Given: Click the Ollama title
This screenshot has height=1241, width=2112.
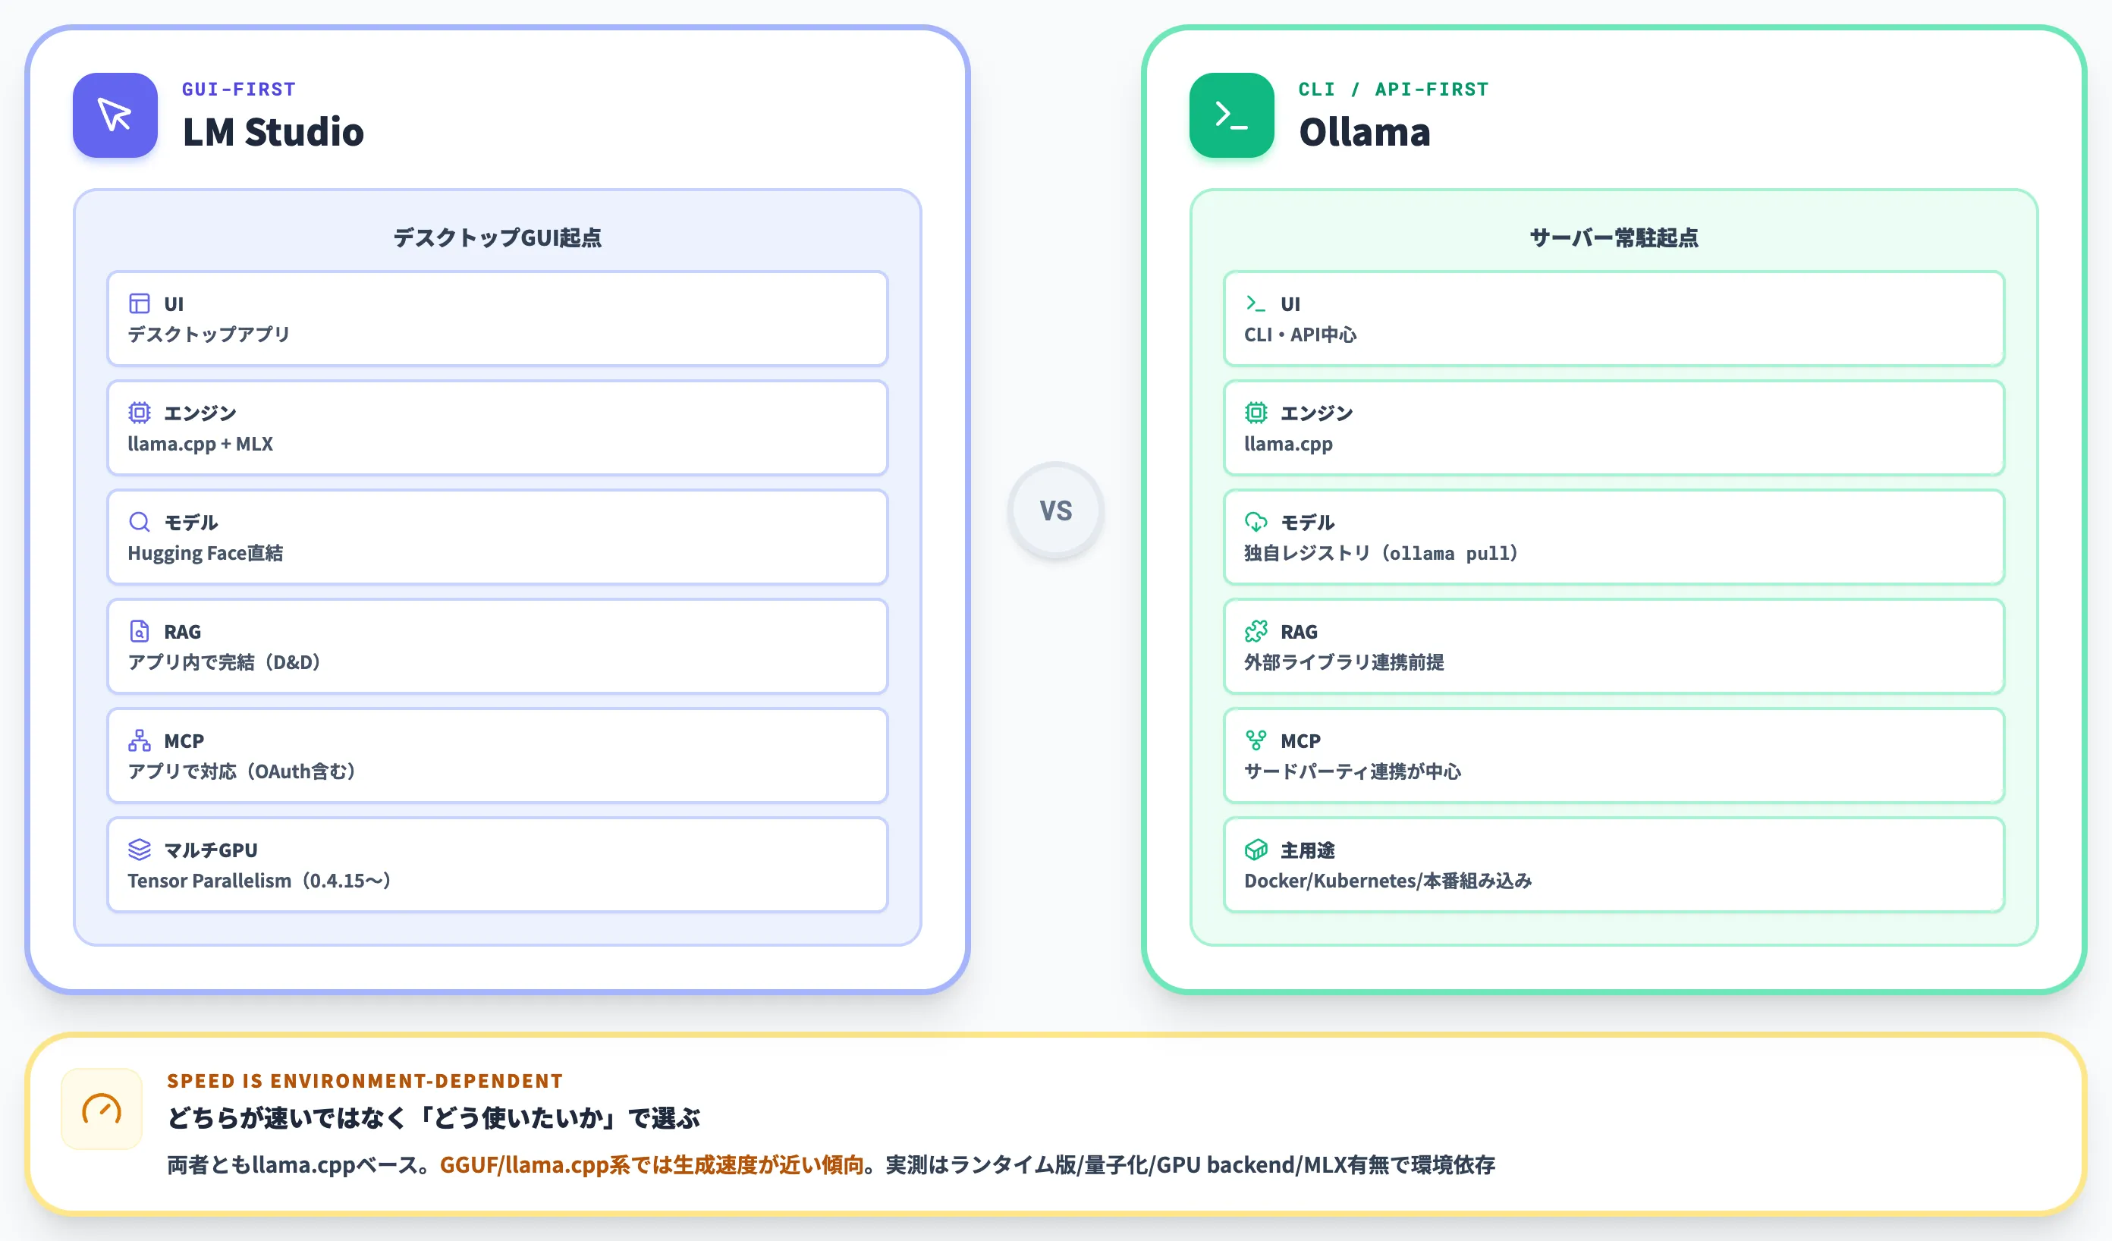Looking at the screenshot, I should [1365, 133].
